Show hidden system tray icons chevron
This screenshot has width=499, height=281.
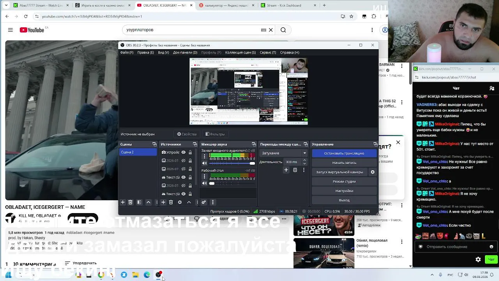point(432,275)
